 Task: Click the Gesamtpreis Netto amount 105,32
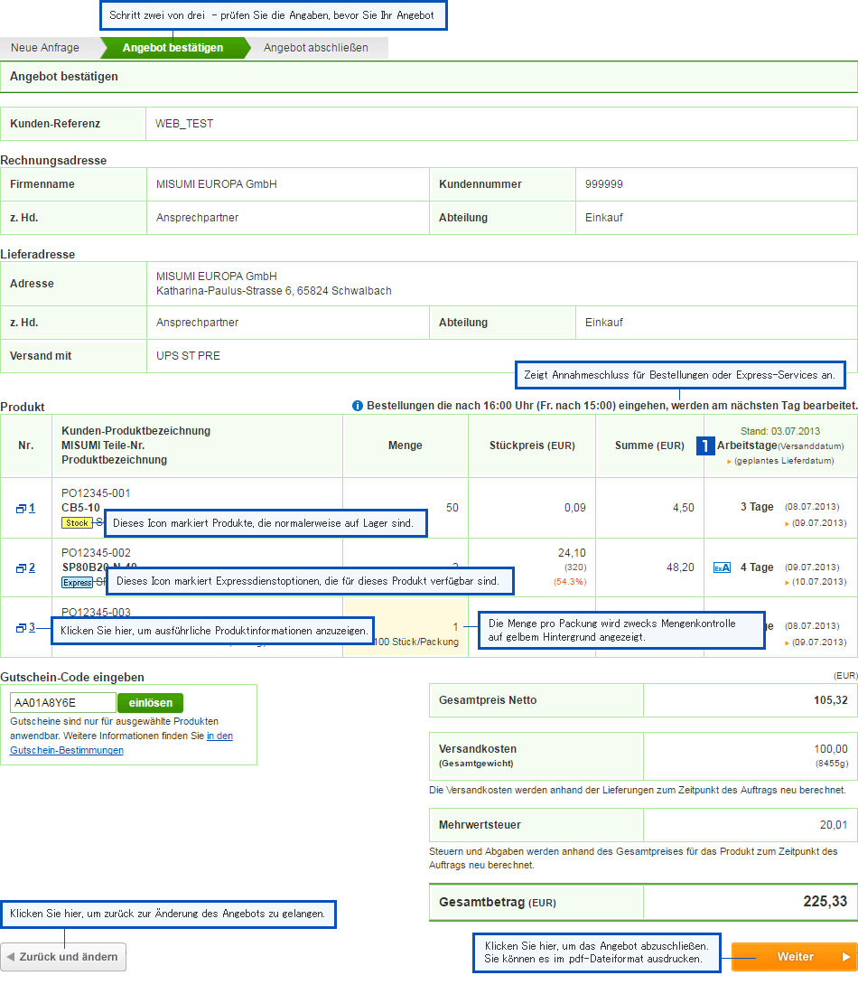[831, 700]
